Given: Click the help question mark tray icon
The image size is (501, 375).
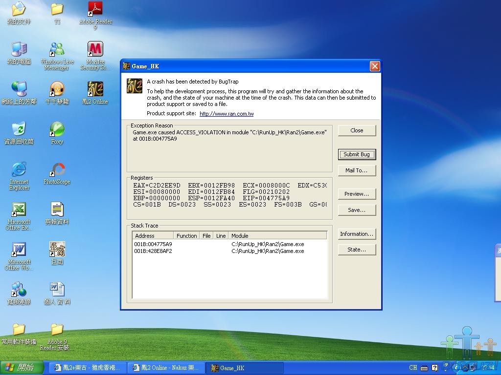Looking at the screenshot, I should tap(434, 368).
